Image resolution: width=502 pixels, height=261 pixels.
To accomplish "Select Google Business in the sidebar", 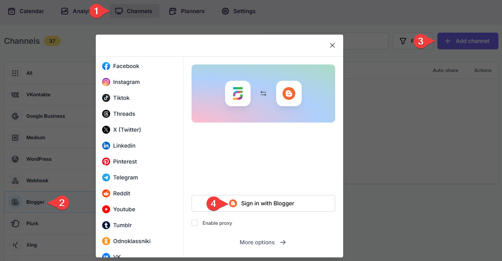I will [x=50, y=116].
